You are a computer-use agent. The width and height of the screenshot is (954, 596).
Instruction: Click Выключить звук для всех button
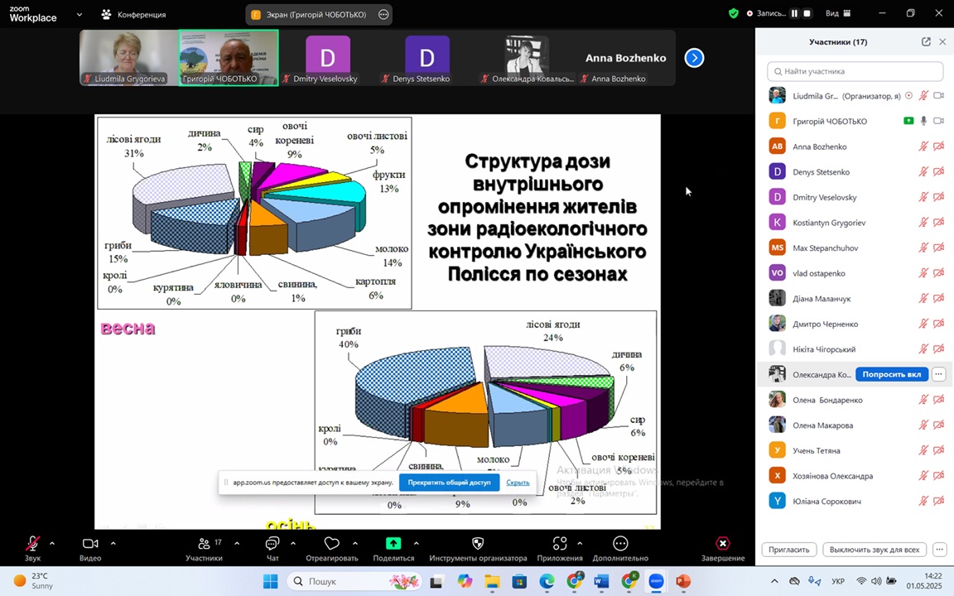(874, 549)
